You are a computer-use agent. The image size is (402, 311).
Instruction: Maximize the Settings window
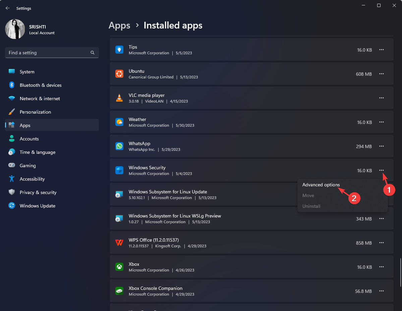[x=379, y=5]
